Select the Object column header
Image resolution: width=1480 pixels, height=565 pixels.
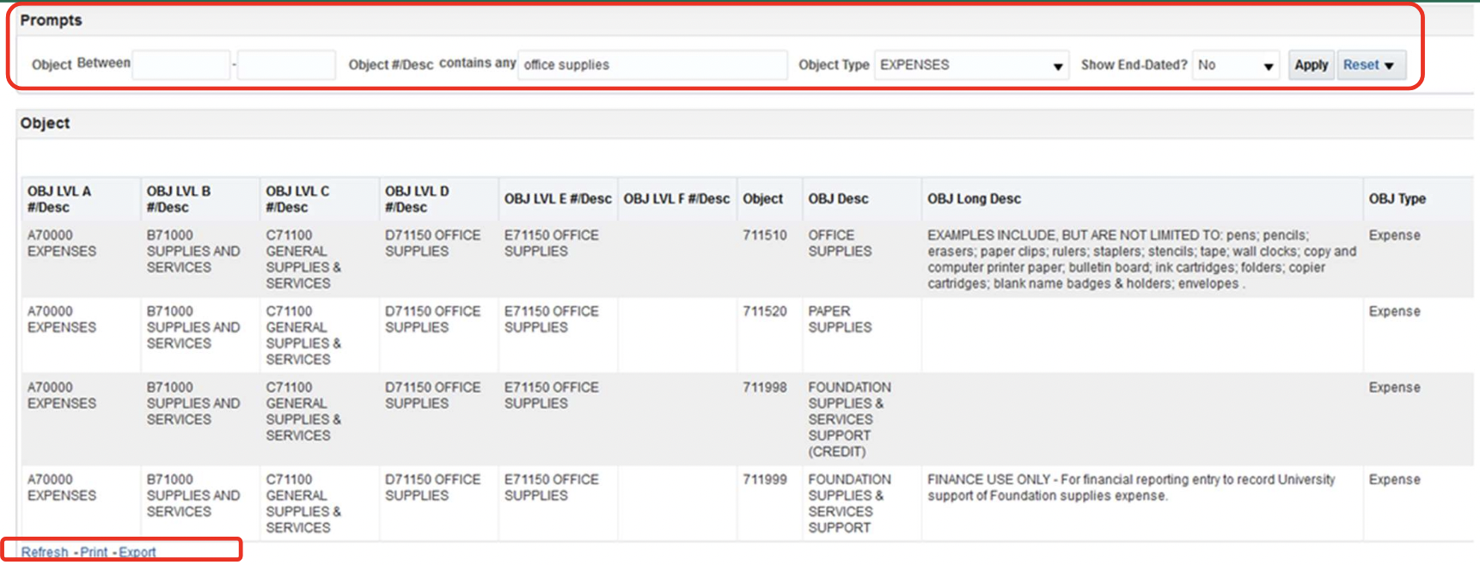(762, 199)
